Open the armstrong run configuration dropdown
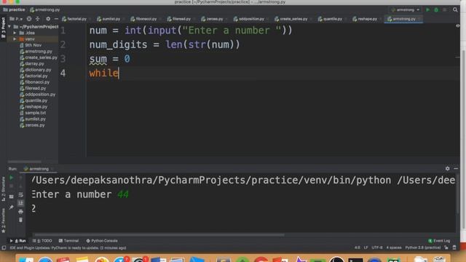The width and height of the screenshot is (466, 262). tap(406, 9)
